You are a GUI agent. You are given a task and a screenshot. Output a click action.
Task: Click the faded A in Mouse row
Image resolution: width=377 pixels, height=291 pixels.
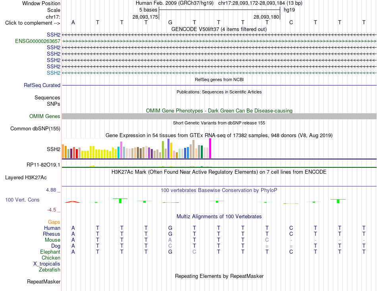coord(170,240)
